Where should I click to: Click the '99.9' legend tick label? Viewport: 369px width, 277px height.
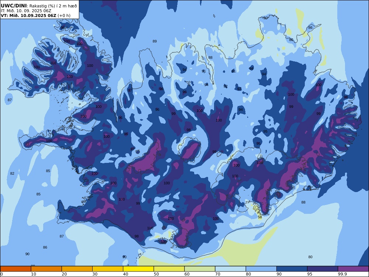[342, 274]
